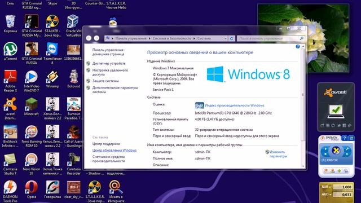Image resolution: width=361 pixels, height=203 pixels.
Task: Go to the Система и безопасность breadcrumb segment
Action: [171, 38]
